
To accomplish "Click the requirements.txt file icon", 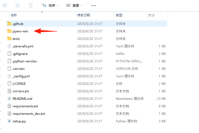I will (9, 106).
